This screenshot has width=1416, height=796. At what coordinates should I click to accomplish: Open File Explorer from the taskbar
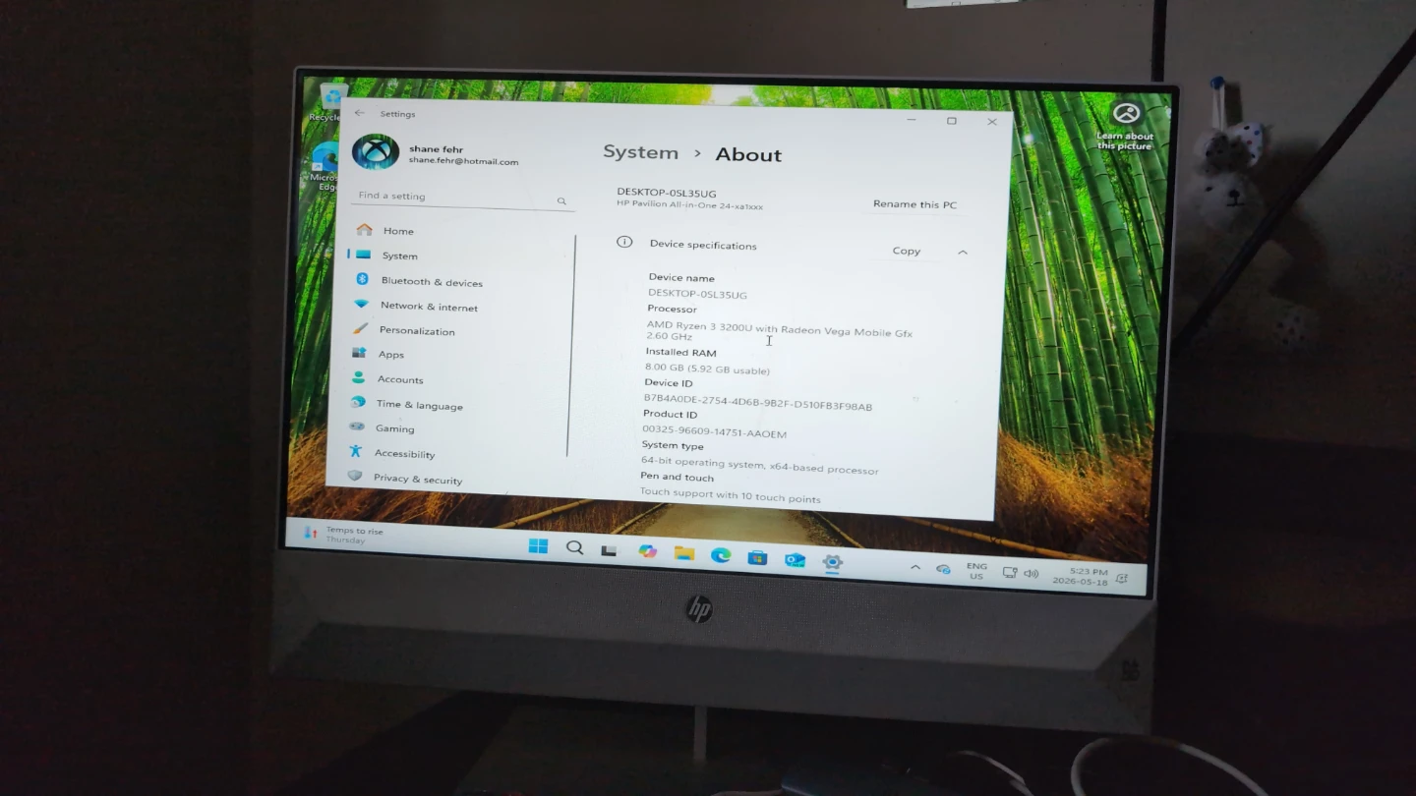pyautogui.click(x=684, y=554)
